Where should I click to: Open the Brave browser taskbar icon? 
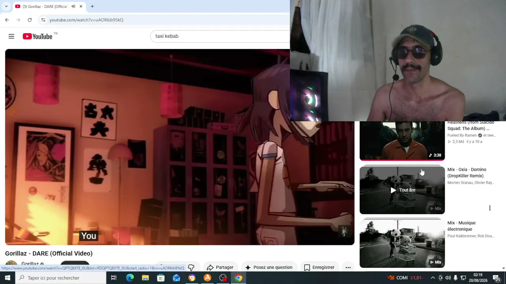192,278
